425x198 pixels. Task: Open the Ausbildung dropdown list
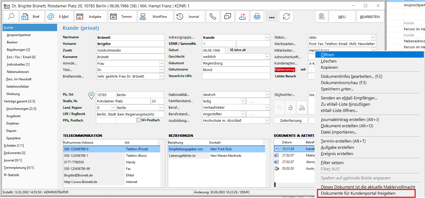267,120
